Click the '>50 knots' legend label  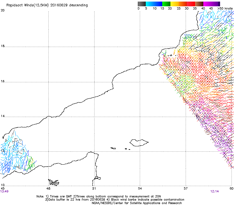[225, 9]
